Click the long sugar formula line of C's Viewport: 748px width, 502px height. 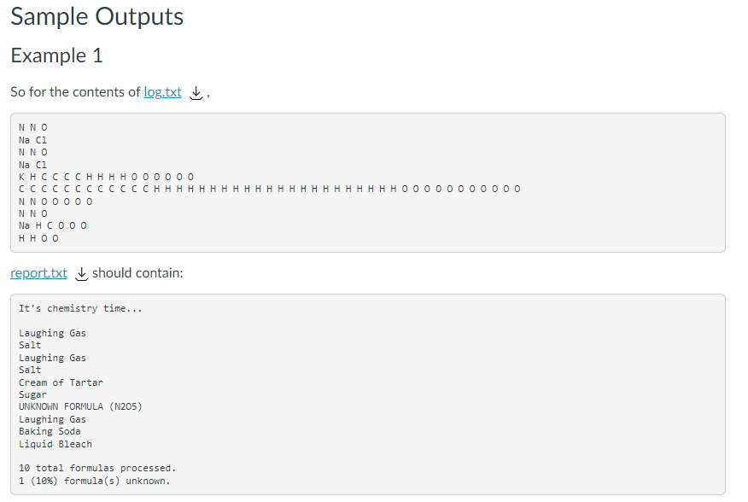pos(270,189)
